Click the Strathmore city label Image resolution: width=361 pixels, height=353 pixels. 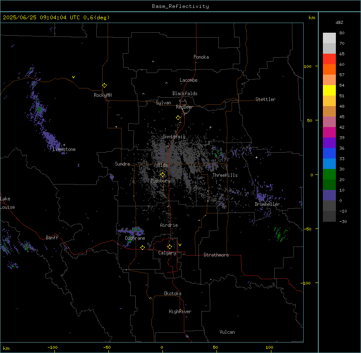click(x=216, y=255)
